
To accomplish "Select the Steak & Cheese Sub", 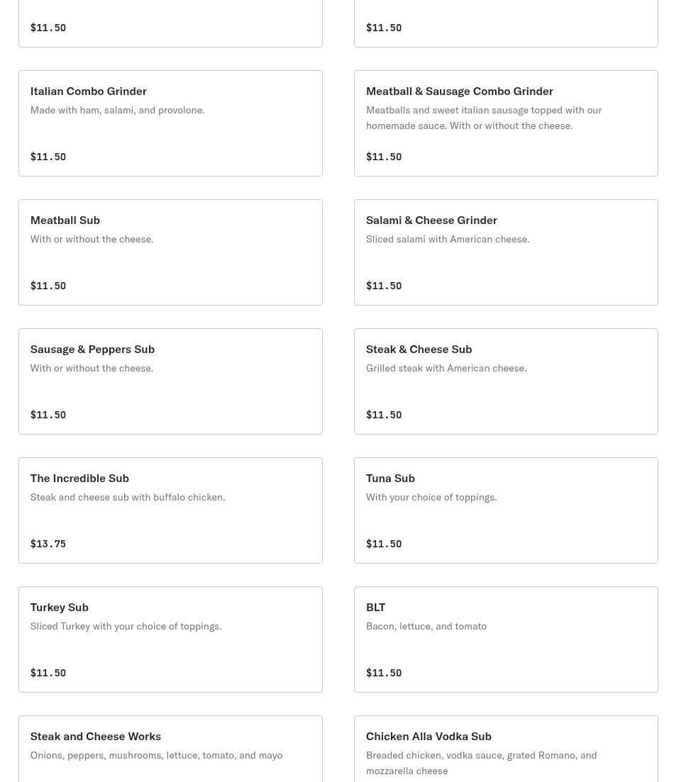I will [506, 381].
